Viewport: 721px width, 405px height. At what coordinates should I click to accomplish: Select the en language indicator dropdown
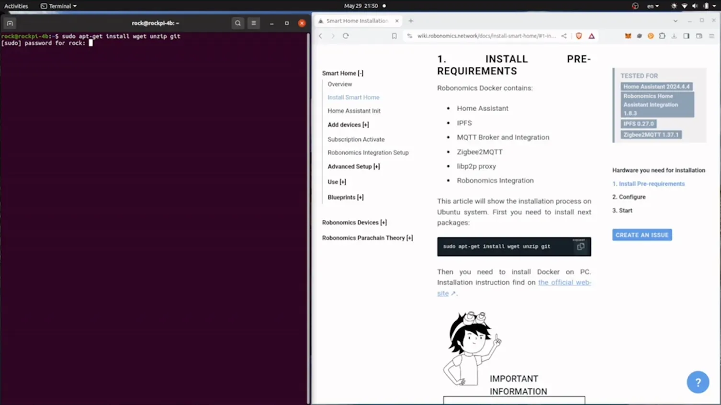tap(653, 6)
